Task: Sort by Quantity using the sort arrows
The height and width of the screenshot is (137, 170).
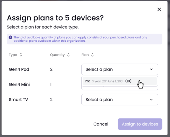Action: coord(68,55)
